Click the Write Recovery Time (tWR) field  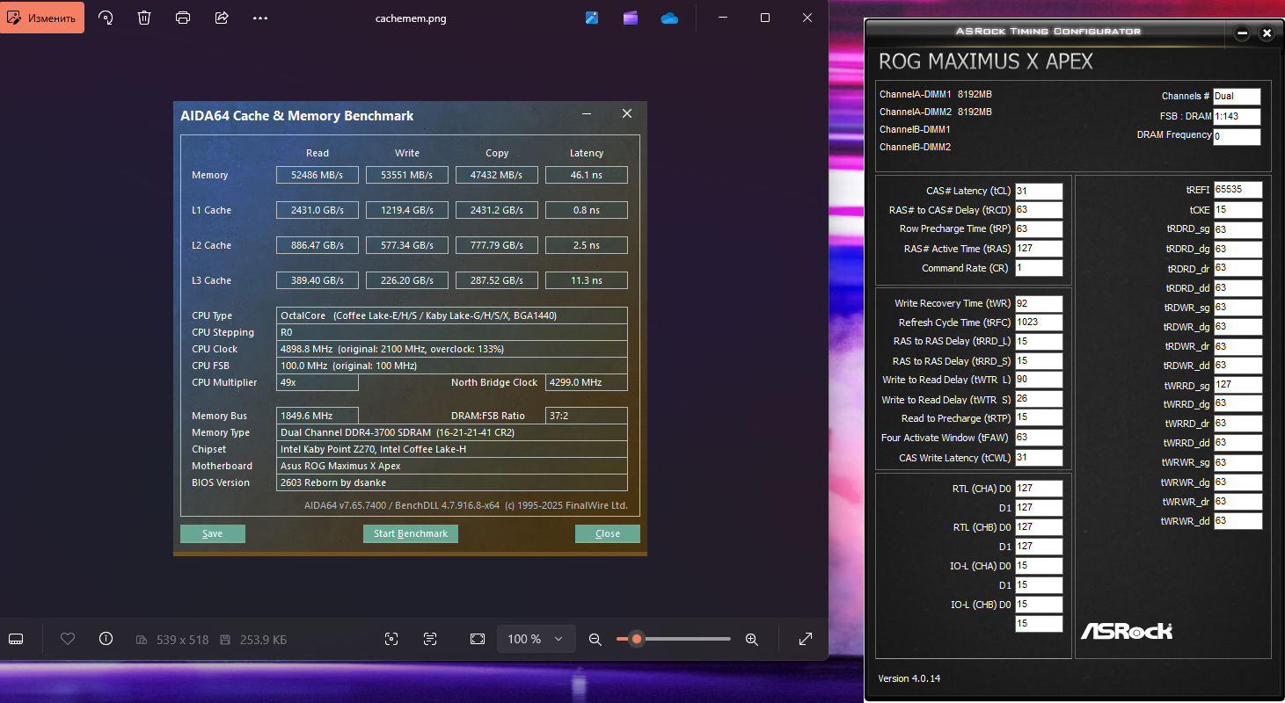(1039, 303)
